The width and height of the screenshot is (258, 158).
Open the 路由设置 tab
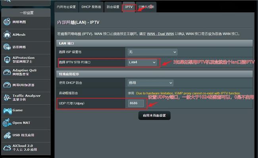point(113,7)
